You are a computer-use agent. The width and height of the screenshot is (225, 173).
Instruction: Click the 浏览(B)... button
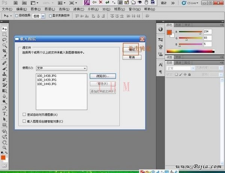pyautogui.click(x=102, y=76)
